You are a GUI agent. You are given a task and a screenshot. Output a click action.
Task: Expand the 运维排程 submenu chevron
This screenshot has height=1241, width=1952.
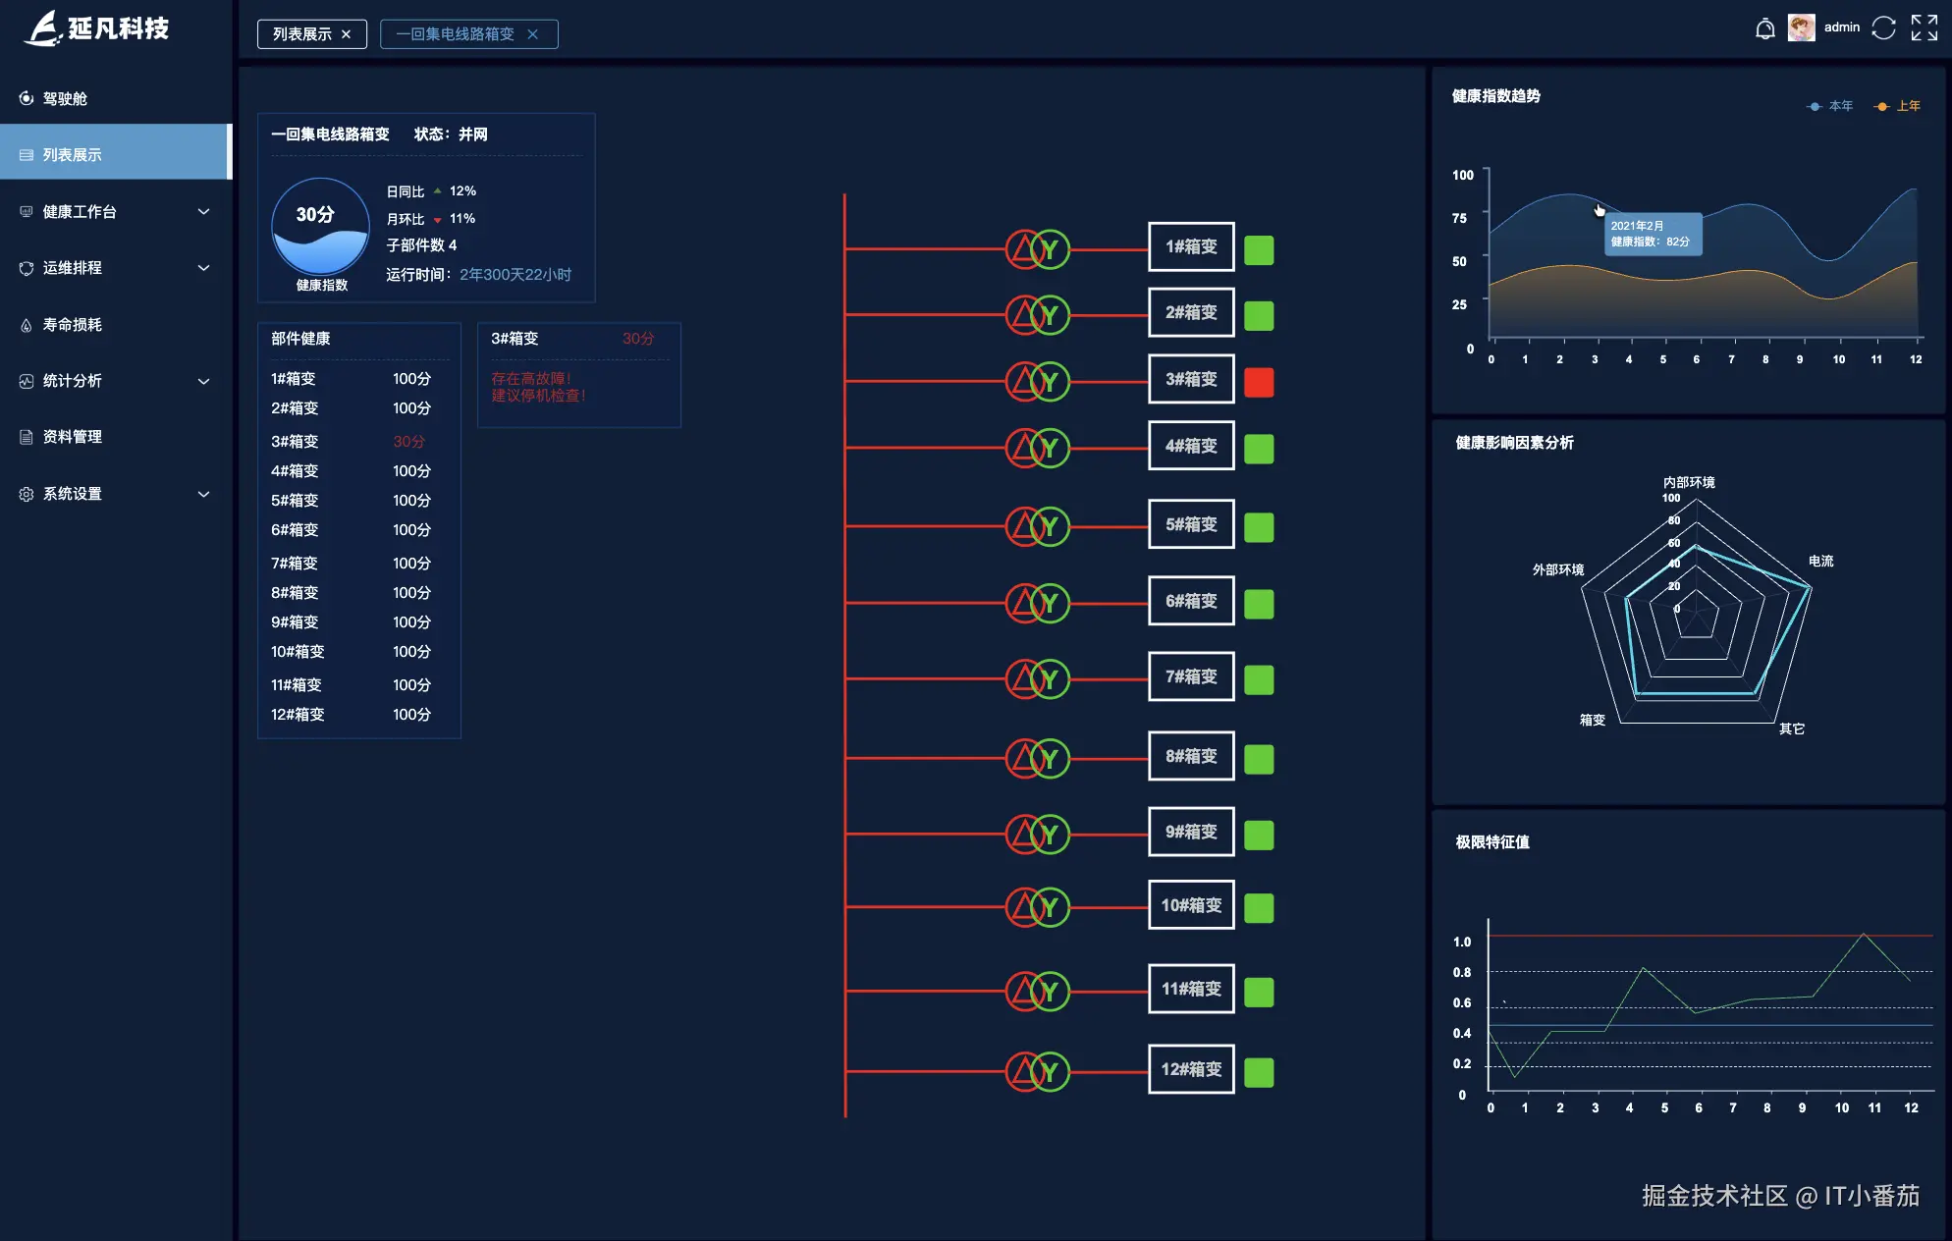click(203, 268)
